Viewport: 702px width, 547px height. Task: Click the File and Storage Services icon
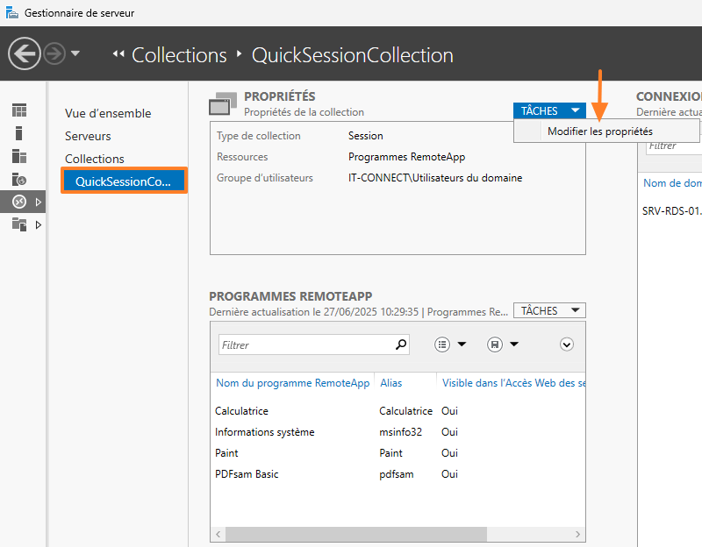tap(18, 224)
